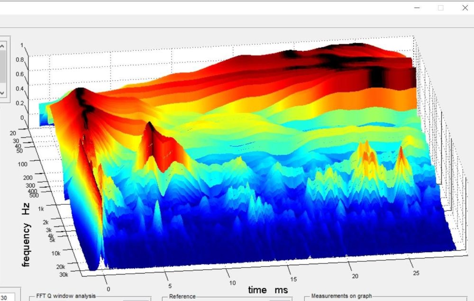Maximize the analysis window
The height and width of the screenshot is (301, 474).
440,8
